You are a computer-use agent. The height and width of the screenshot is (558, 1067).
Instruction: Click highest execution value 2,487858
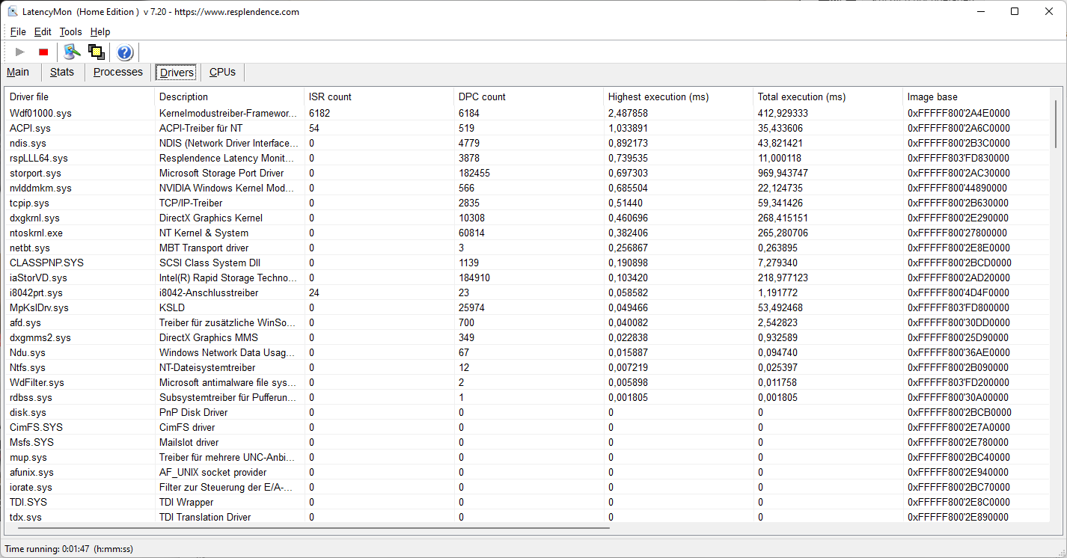tap(628, 113)
